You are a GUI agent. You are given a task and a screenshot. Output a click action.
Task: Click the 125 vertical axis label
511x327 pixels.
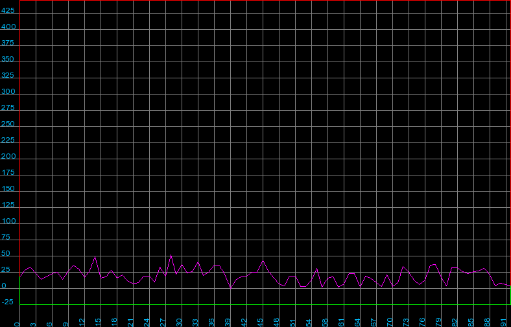(8, 205)
